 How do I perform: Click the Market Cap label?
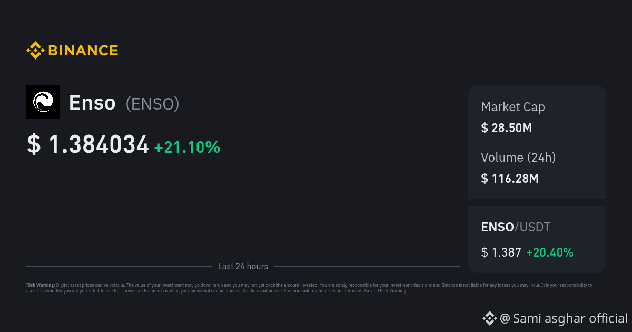click(512, 107)
